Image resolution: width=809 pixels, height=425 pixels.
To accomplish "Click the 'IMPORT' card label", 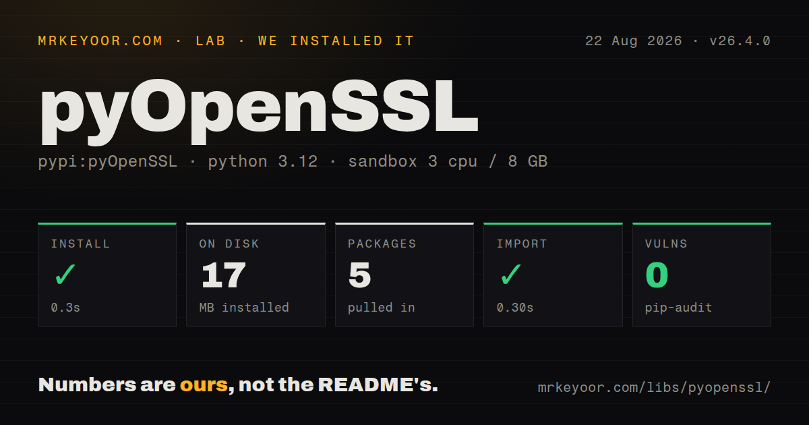I will (522, 244).
